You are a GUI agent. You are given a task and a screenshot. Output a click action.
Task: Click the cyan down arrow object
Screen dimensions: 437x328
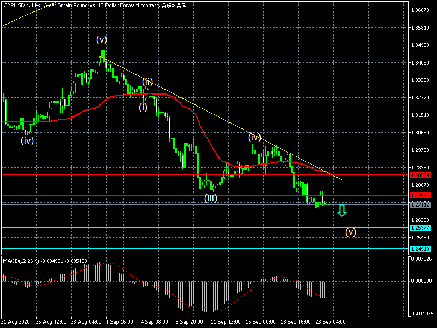[342, 211]
